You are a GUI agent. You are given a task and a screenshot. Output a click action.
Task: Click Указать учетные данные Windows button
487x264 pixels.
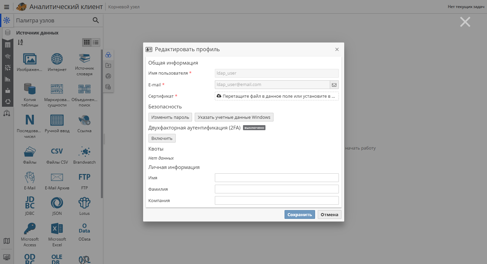(x=234, y=117)
